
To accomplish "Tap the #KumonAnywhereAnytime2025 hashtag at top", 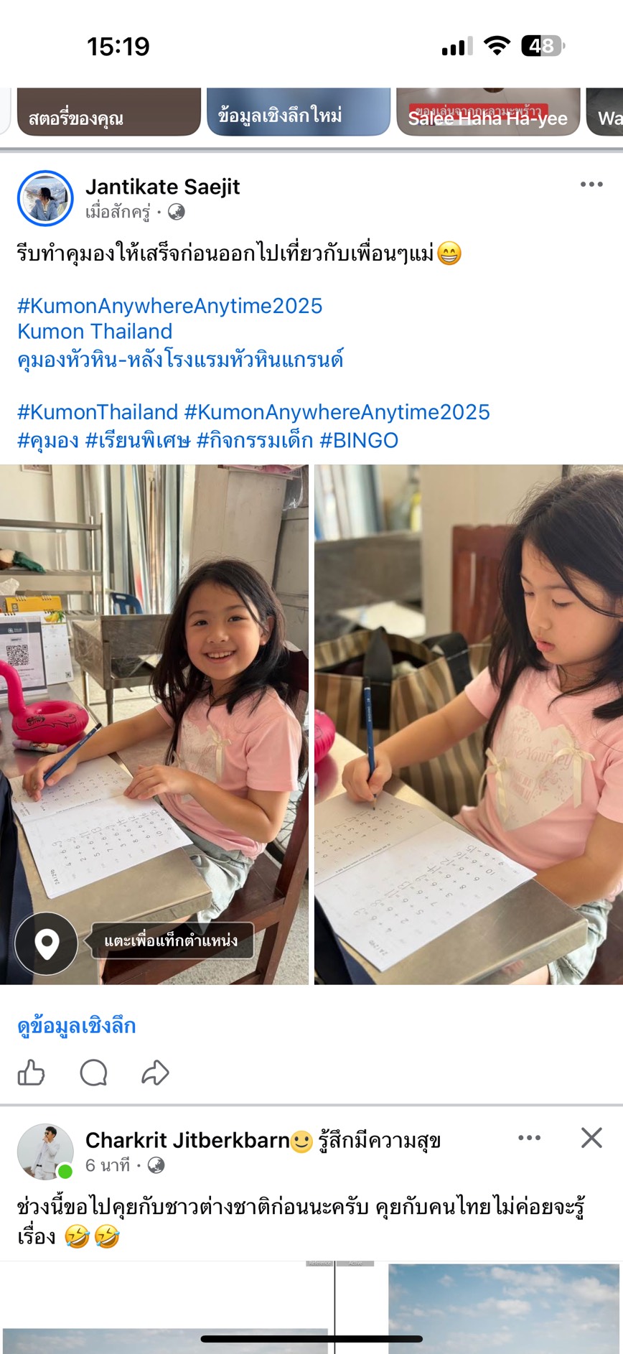I will point(170,306).
